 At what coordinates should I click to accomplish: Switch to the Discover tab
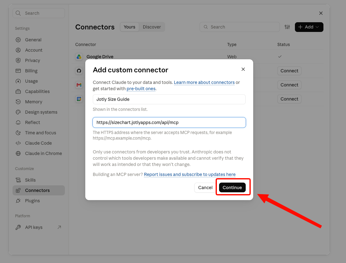152,27
